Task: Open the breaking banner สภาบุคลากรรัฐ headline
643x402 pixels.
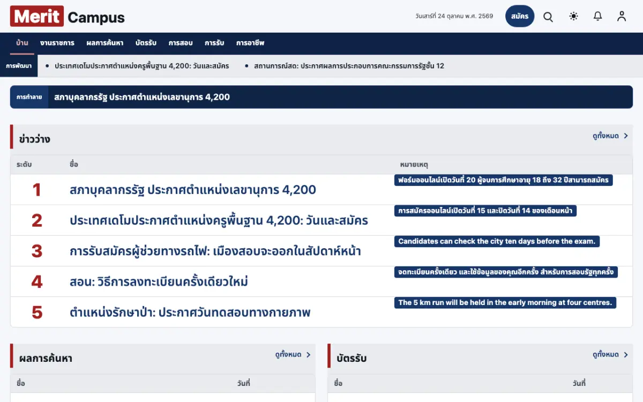Action: click(142, 97)
